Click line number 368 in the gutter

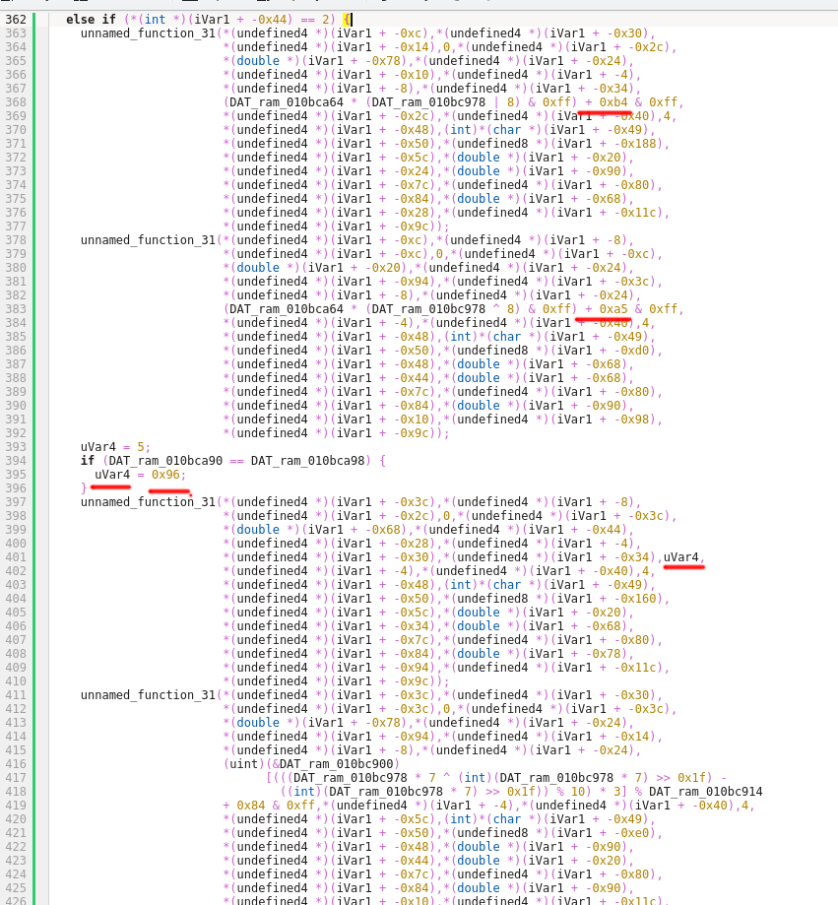[16, 102]
